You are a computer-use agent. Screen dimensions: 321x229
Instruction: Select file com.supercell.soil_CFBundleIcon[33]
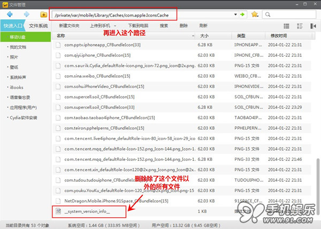coord(182,107)
